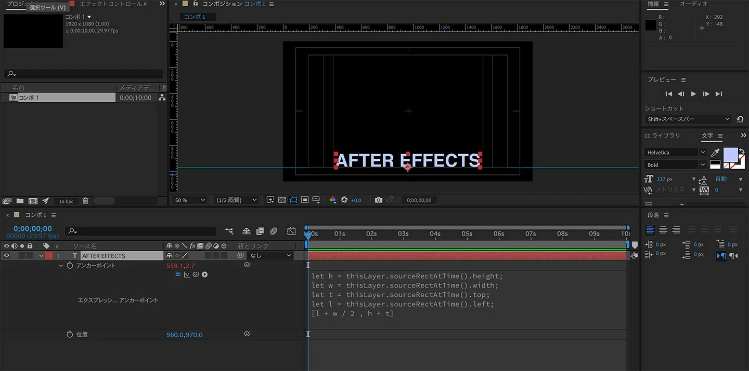The height and width of the screenshot is (371, 749).
Task: Select the eyedropper in Character panel
Action: pos(715,153)
